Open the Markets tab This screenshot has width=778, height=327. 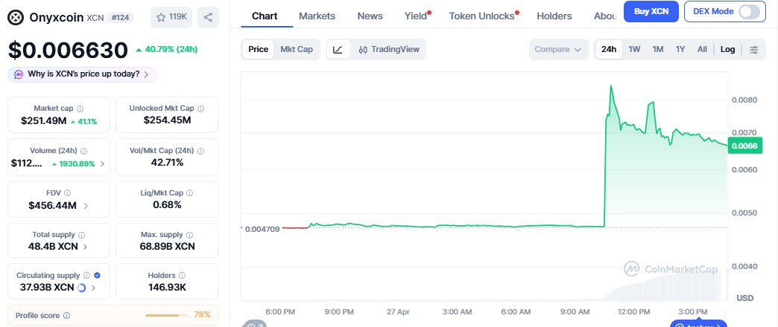point(317,16)
